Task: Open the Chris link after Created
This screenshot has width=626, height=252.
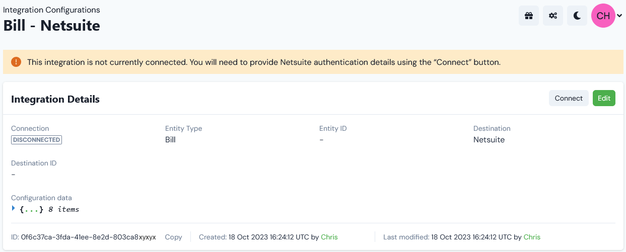Action: point(329,237)
